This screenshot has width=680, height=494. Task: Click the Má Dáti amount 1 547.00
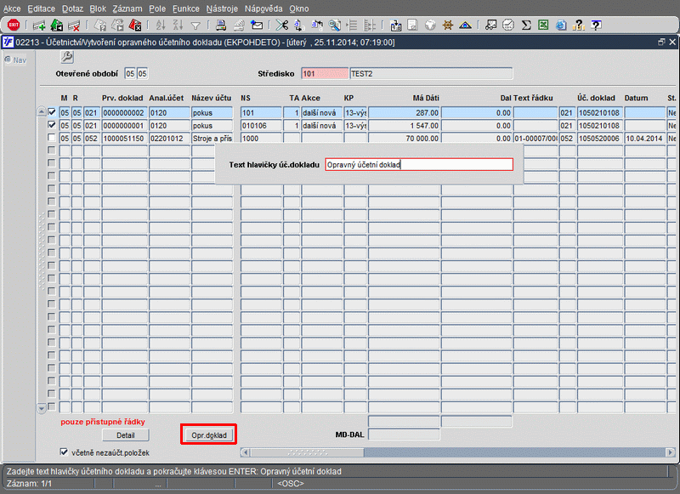[405, 125]
